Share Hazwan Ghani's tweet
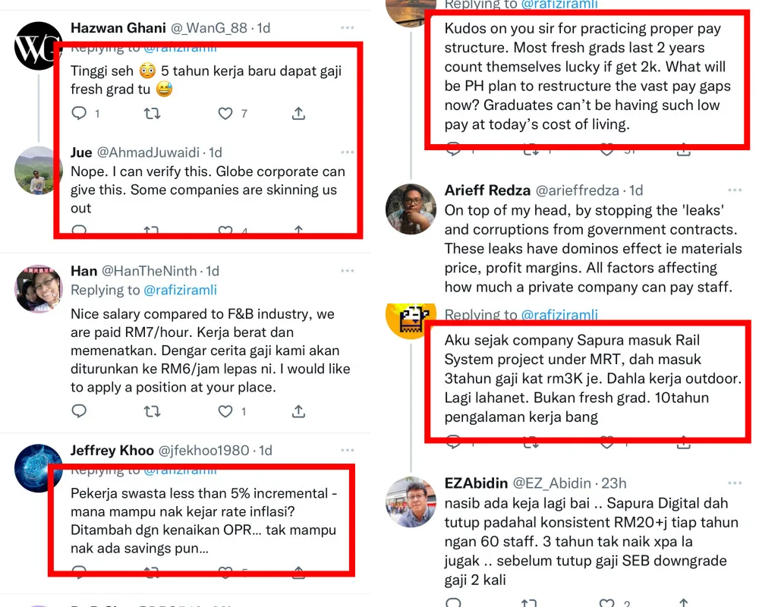 [x=299, y=114]
